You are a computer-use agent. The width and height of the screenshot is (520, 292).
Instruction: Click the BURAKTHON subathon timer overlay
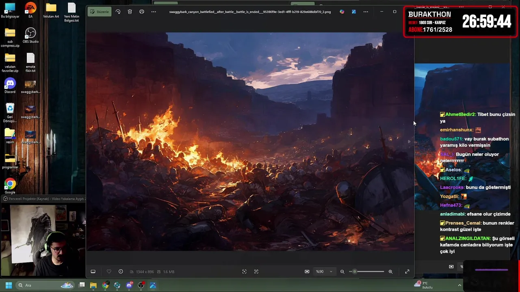pyautogui.click(x=461, y=22)
